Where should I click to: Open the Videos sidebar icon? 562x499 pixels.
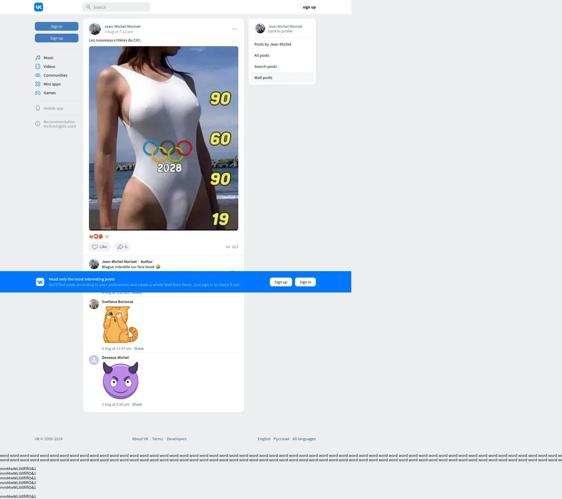[38, 66]
